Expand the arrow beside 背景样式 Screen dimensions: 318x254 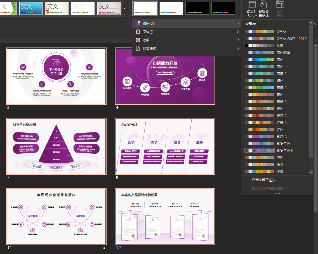pos(238,48)
